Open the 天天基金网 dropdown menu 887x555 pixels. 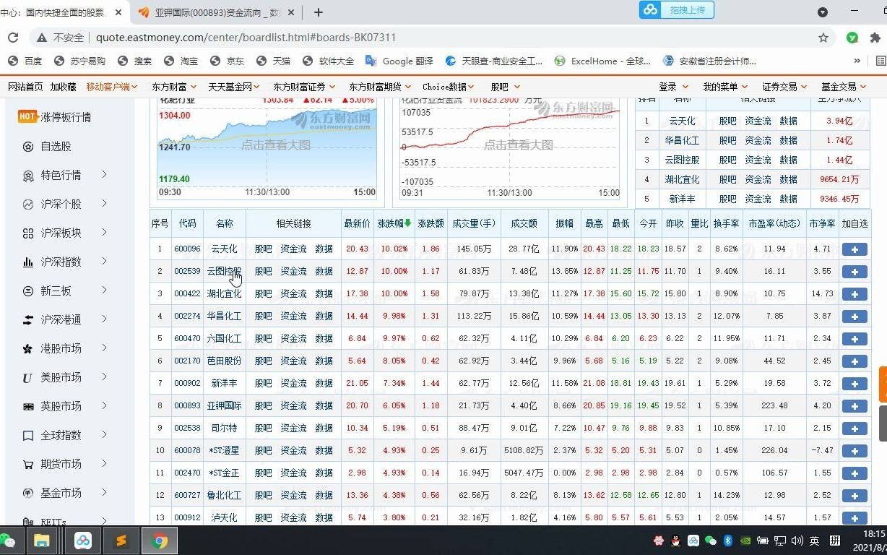click(234, 87)
